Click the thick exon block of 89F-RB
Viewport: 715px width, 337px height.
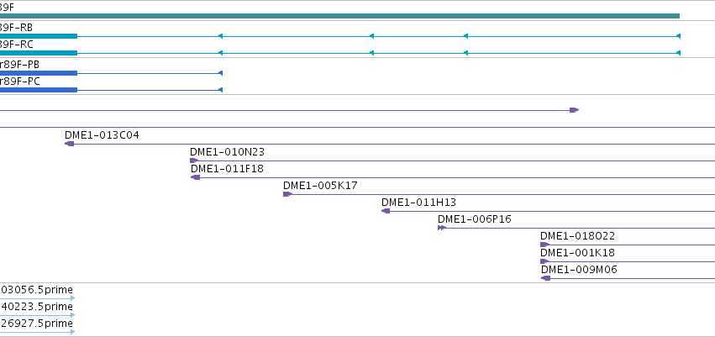coord(39,36)
